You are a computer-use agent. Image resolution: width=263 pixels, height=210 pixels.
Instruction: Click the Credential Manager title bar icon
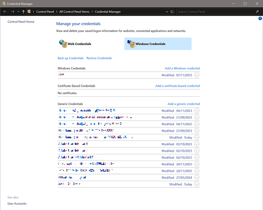[x=4, y=3]
